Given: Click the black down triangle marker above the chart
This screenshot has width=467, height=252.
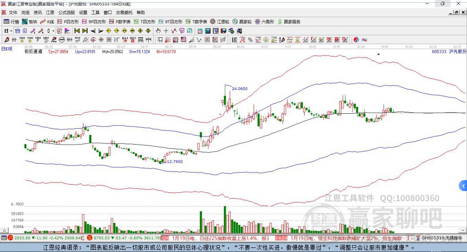Looking at the screenshot, I should pos(379,55).
